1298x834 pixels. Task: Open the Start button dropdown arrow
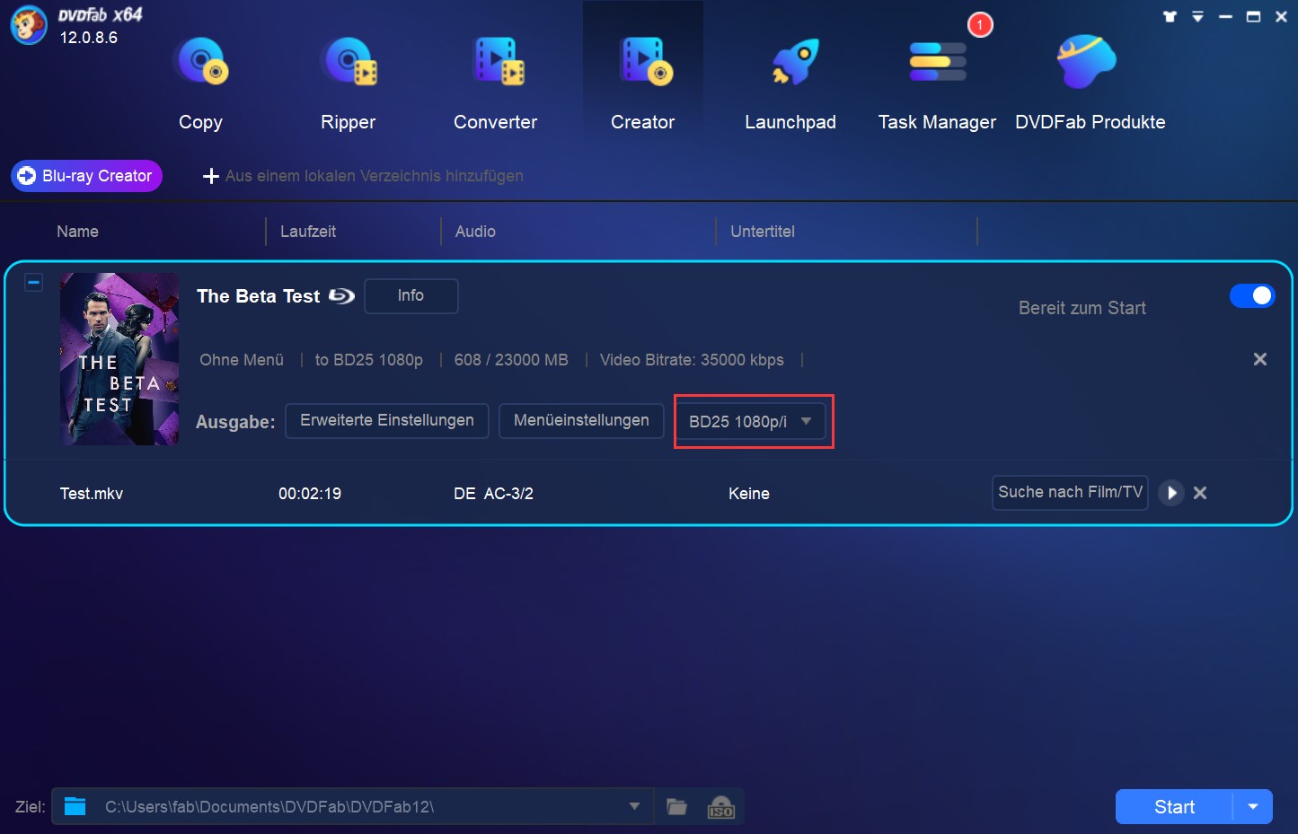1253,807
